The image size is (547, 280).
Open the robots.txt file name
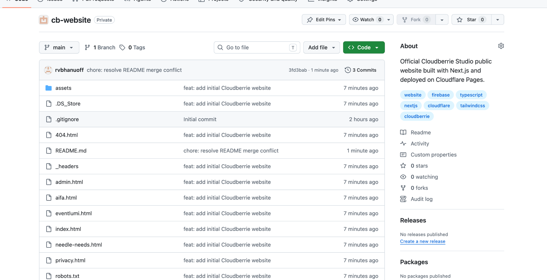tap(67, 276)
